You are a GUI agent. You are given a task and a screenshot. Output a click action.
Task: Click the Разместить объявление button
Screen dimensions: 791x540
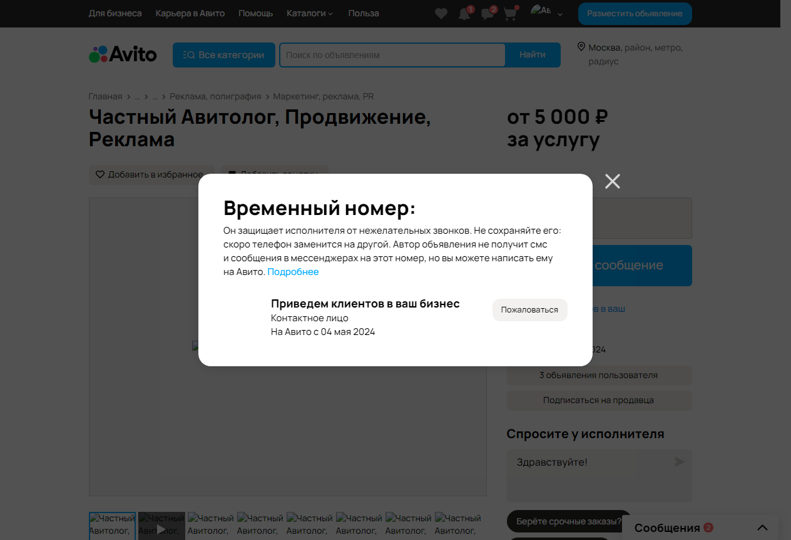click(x=635, y=14)
